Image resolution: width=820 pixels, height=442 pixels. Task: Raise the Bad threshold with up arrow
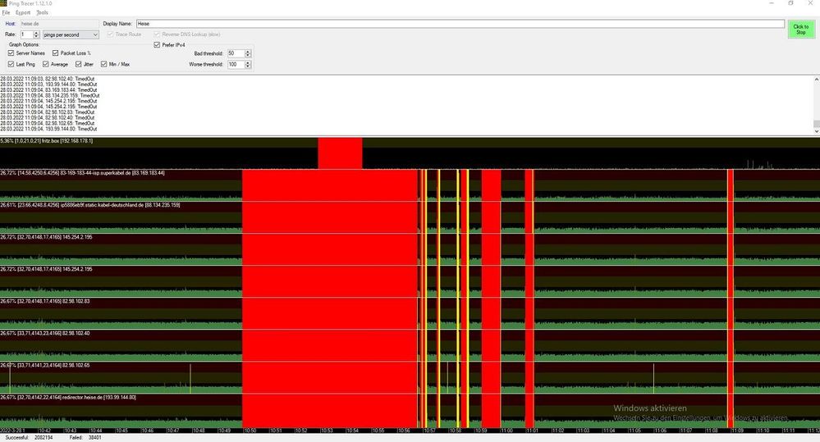coord(248,52)
